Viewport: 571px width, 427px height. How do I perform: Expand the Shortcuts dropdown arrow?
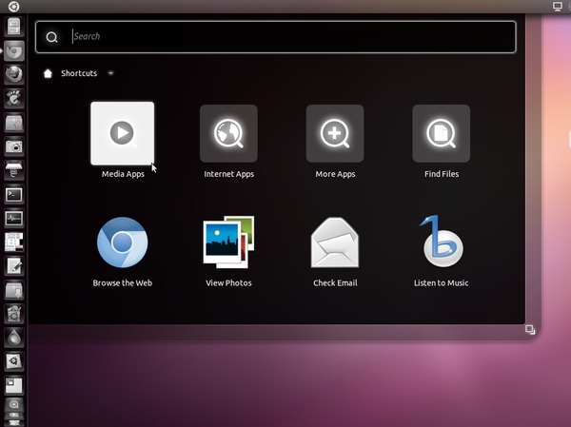[111, 73]
